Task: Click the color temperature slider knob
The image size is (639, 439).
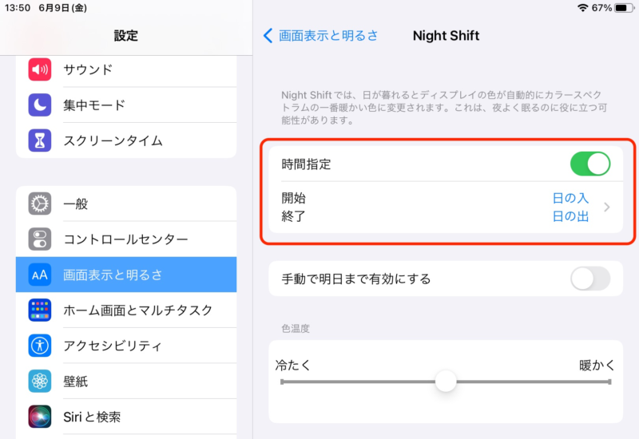Action: (446, 382)
